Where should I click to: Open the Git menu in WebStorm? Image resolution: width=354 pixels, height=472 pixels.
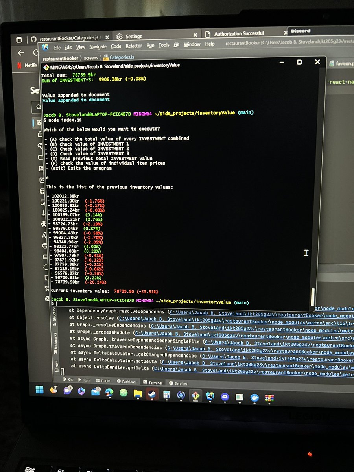[x=177, y=44]
